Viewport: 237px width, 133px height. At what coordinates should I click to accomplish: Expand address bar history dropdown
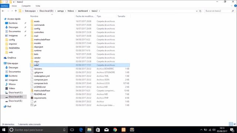click(197, 11)
